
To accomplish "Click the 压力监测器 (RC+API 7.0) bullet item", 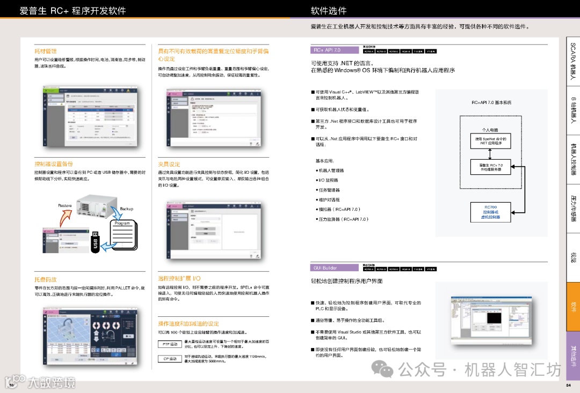I will (342, 219).
